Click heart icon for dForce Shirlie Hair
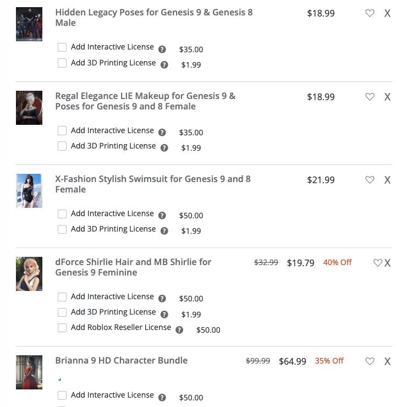 (377, 263)
